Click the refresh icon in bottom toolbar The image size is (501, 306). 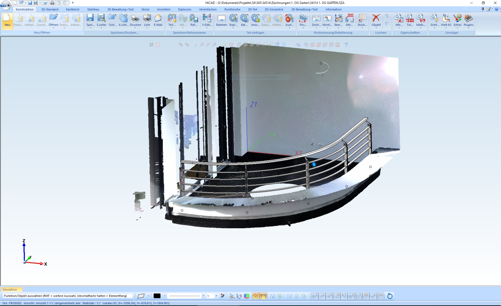tap(390, 296)
